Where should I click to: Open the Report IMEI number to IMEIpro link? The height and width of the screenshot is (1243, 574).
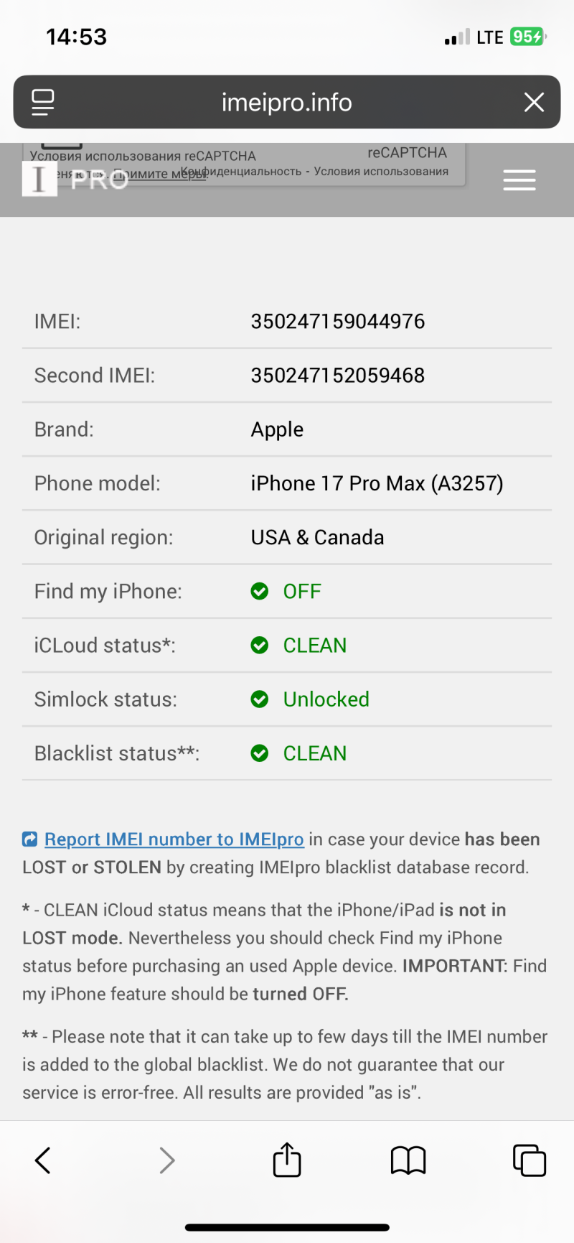tap(174, 839)
